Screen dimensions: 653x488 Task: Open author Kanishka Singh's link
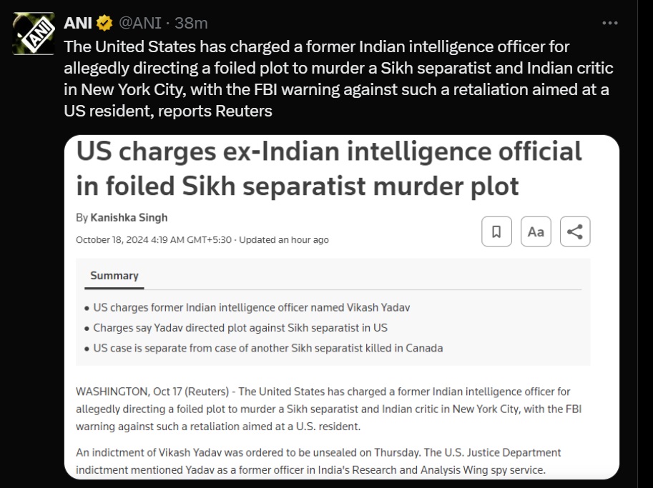tap(129, 217)
